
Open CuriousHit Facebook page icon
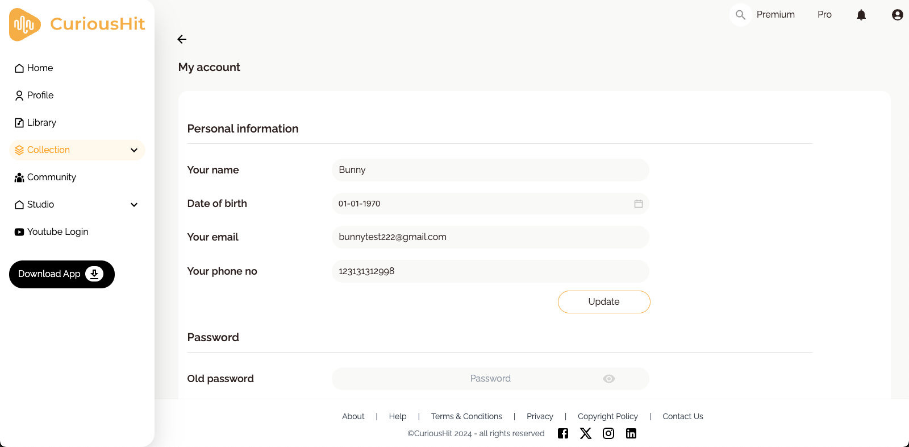[x=563, y=433]
